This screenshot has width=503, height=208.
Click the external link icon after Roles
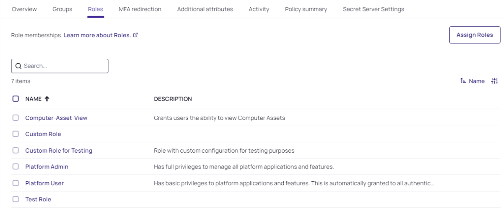[135, 35]
